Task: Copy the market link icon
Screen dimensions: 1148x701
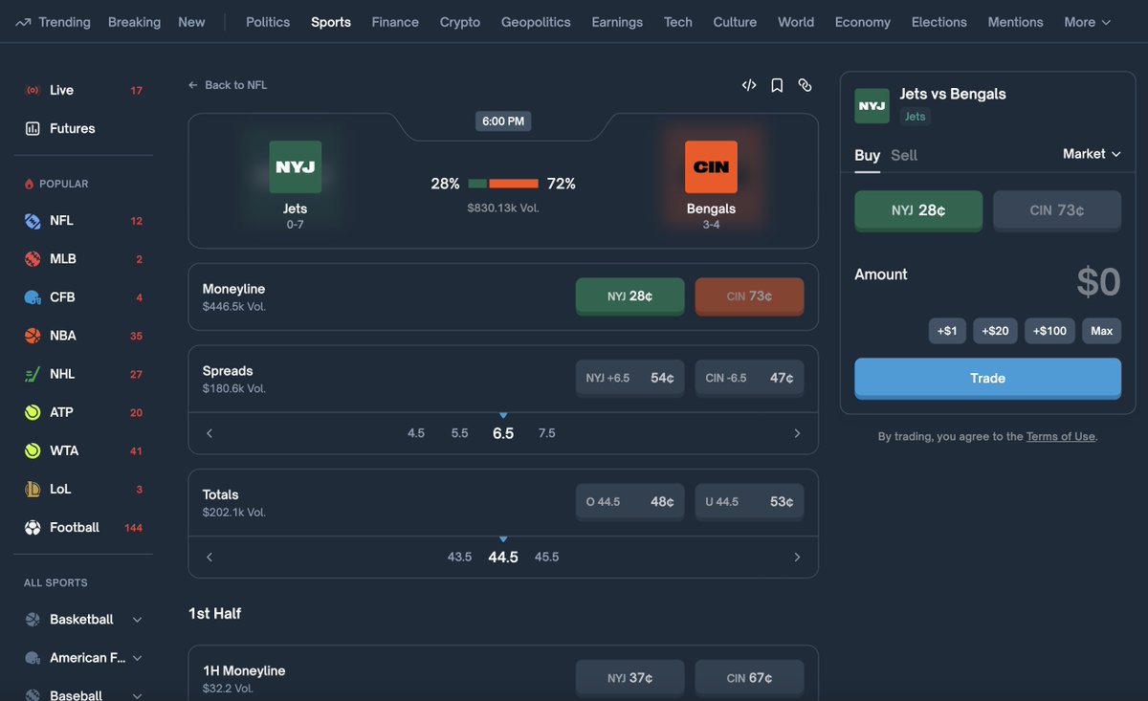Action: (805, 85)
